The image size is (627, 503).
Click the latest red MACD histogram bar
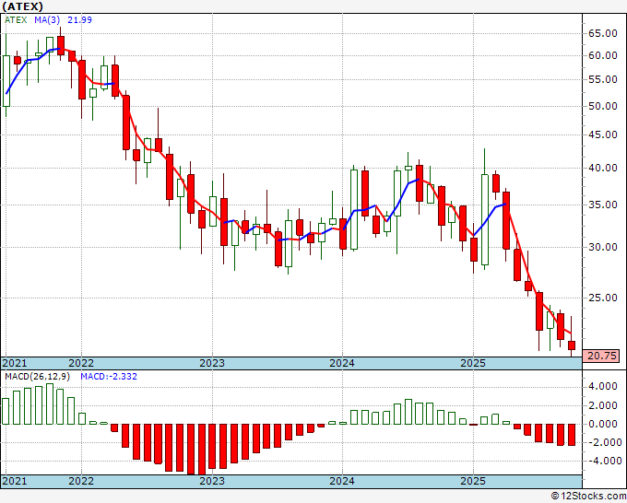(x=572, y=435)
